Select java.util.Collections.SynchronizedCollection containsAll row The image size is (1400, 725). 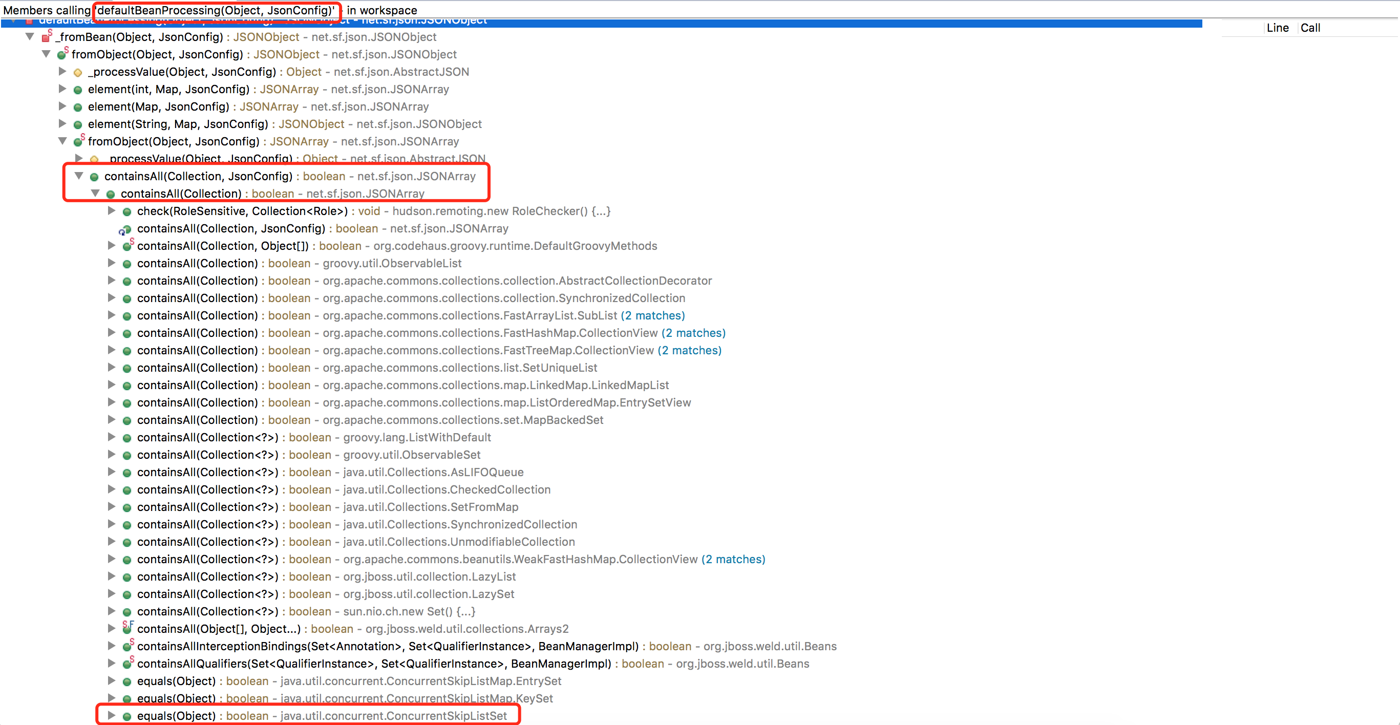(x=357, y=524)
